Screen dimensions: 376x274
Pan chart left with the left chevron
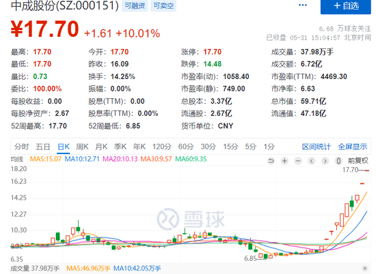tap(312, 161)
